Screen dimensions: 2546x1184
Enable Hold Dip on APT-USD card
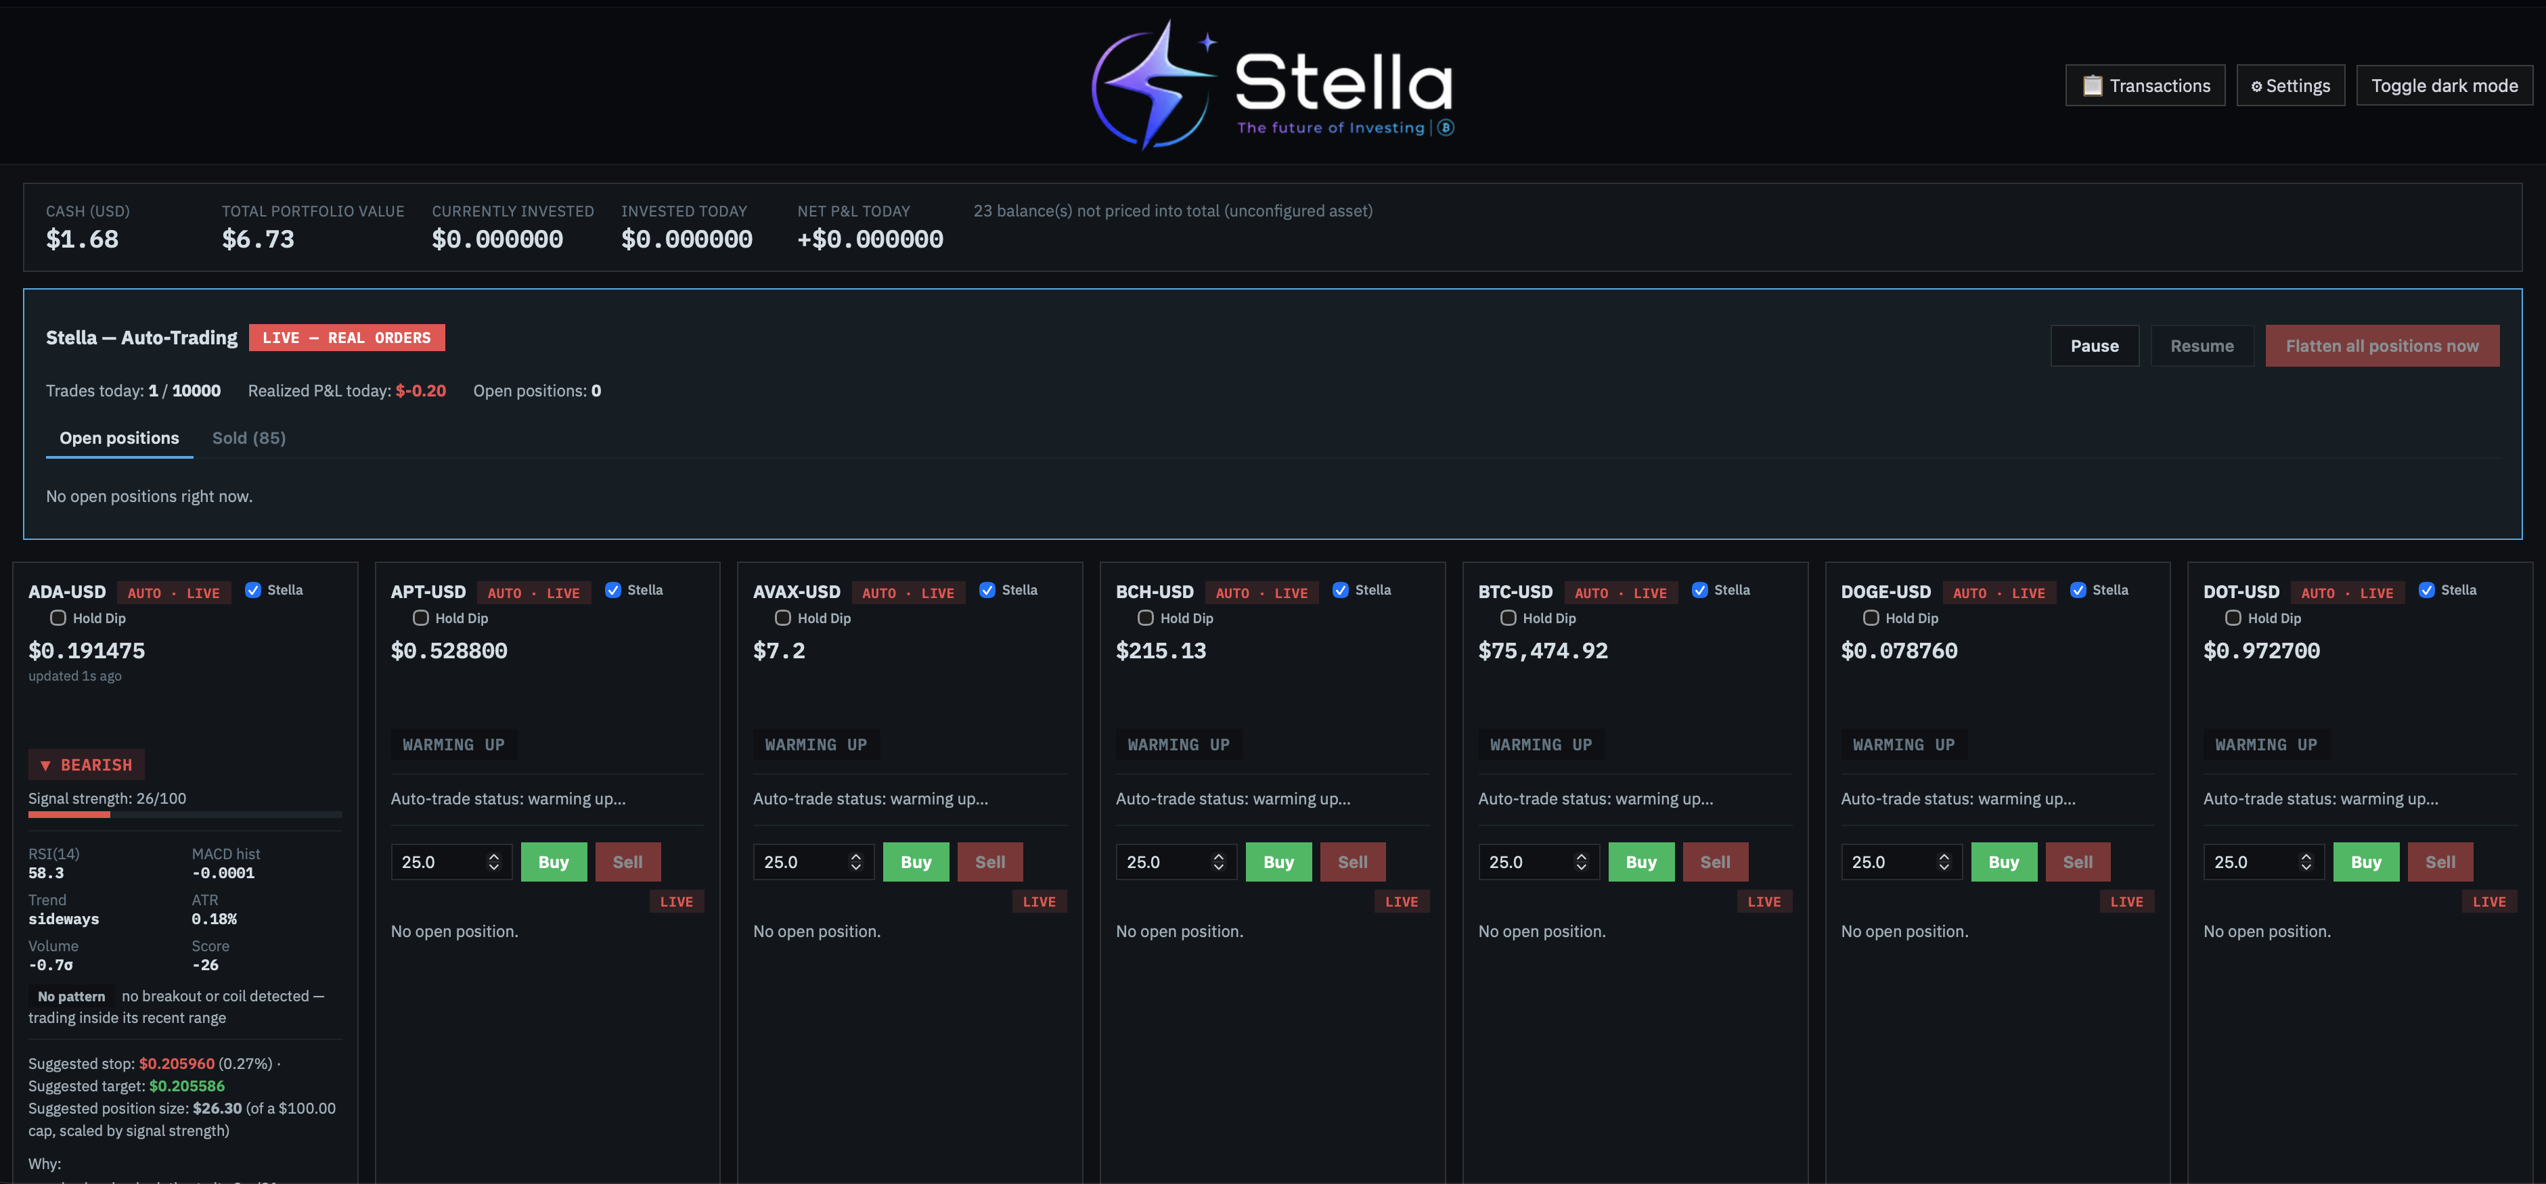(421, 618)
